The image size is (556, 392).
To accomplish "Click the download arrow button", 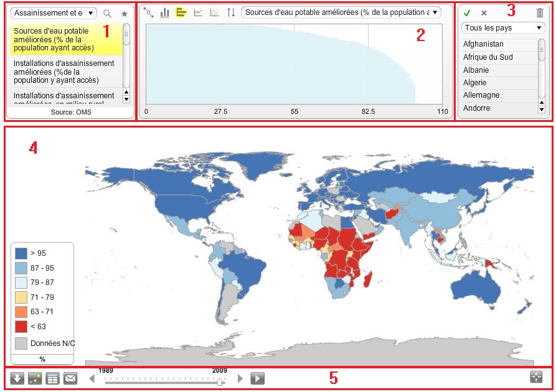I will [17, 378].
